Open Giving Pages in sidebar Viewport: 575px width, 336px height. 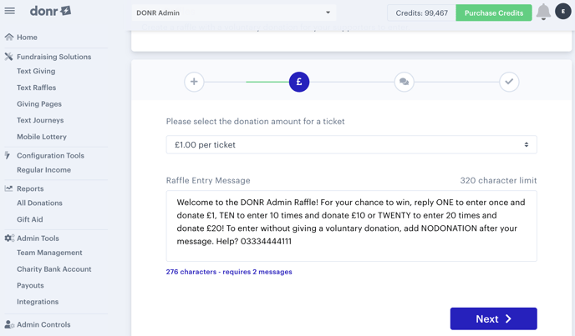[39, 104]
